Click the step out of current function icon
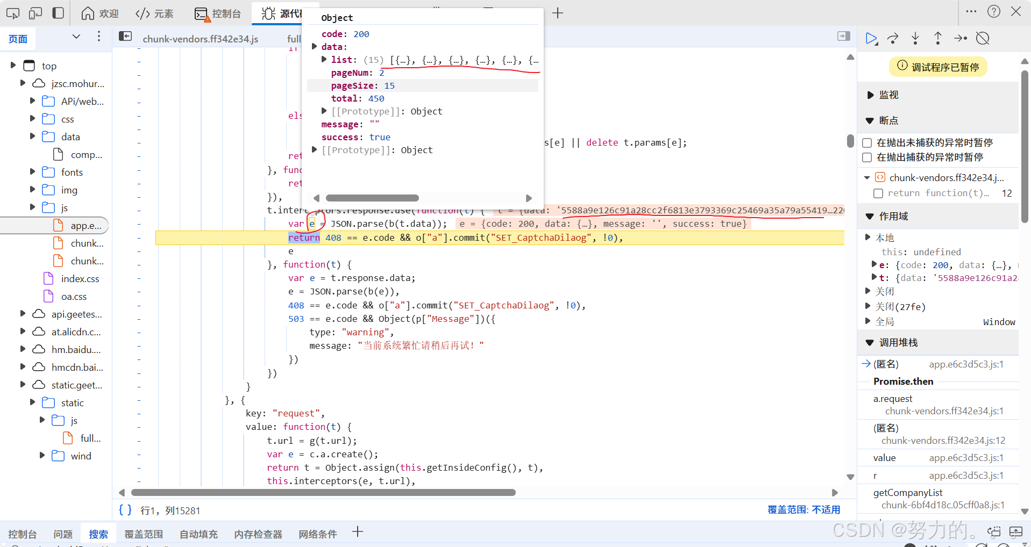The width and height of the screenshot is (1031, 547). (x=937, y=38)
